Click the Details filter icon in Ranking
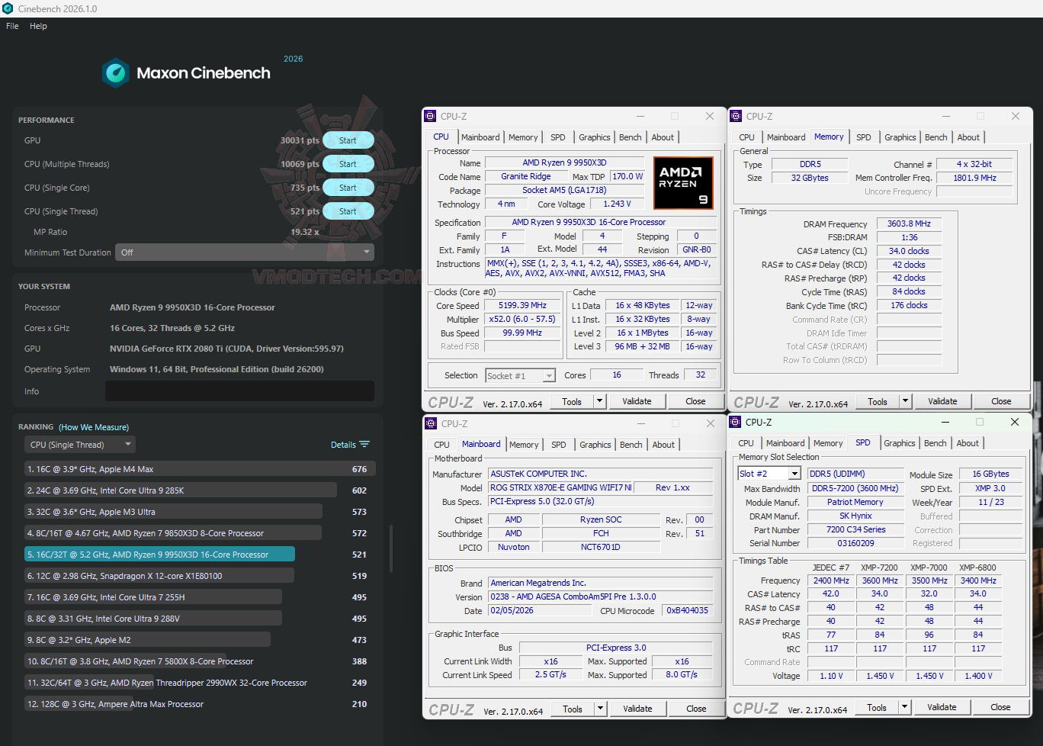Screen dimensions: 1043x746 (364, 445)
